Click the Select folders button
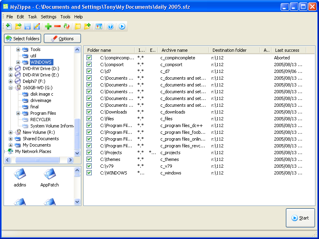Viewport: 319px width, 239px height. point(23,38)
